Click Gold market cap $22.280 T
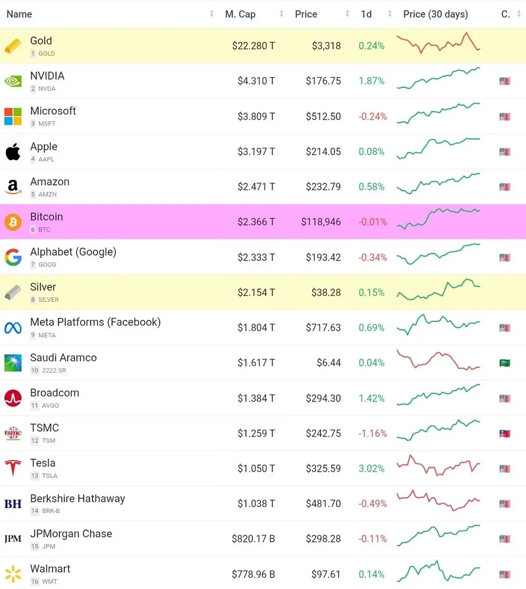Viewport: 526px width, 589px height. click(x=253, y=46)
